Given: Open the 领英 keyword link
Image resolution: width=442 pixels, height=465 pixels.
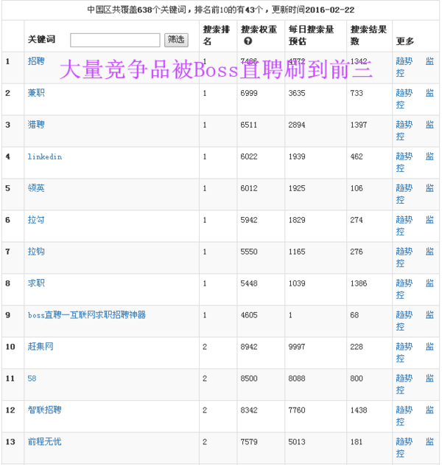Looking at the screenshot, I should (36, 188).
